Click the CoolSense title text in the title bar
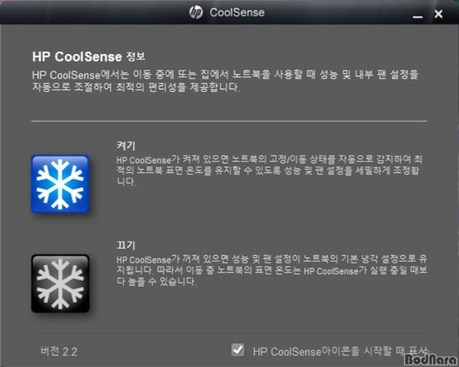 tap(237, 12)
